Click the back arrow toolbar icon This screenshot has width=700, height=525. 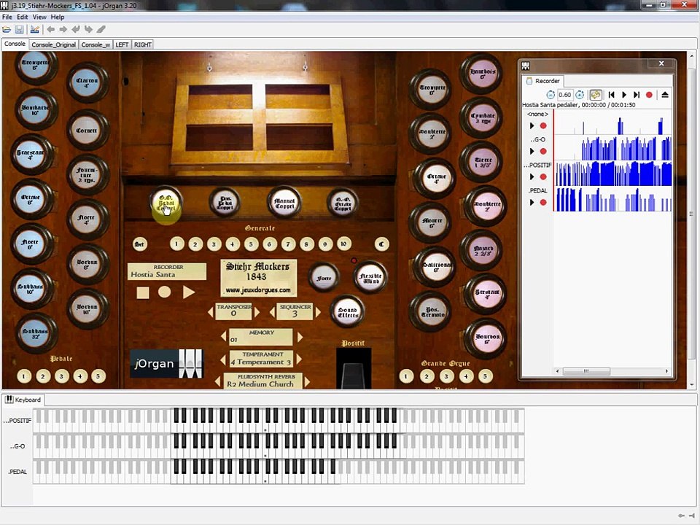click(x=50, y=29)
